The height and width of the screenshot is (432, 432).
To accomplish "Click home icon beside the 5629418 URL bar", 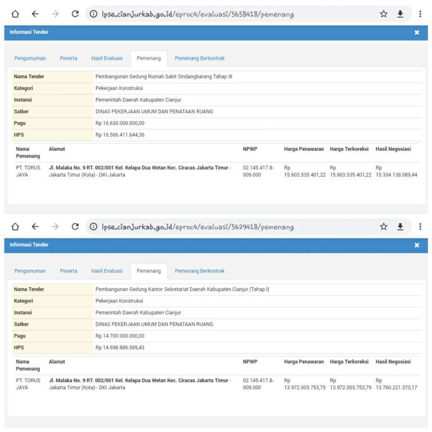I will (15, 227).
